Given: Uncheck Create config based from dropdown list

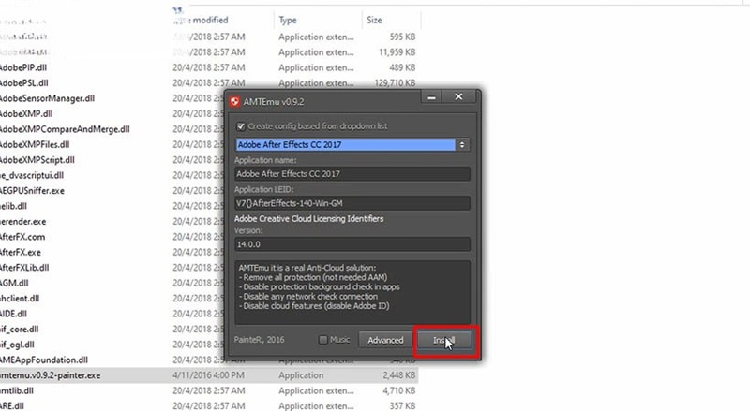Looking at the screenshot, I should click(241, 126).
